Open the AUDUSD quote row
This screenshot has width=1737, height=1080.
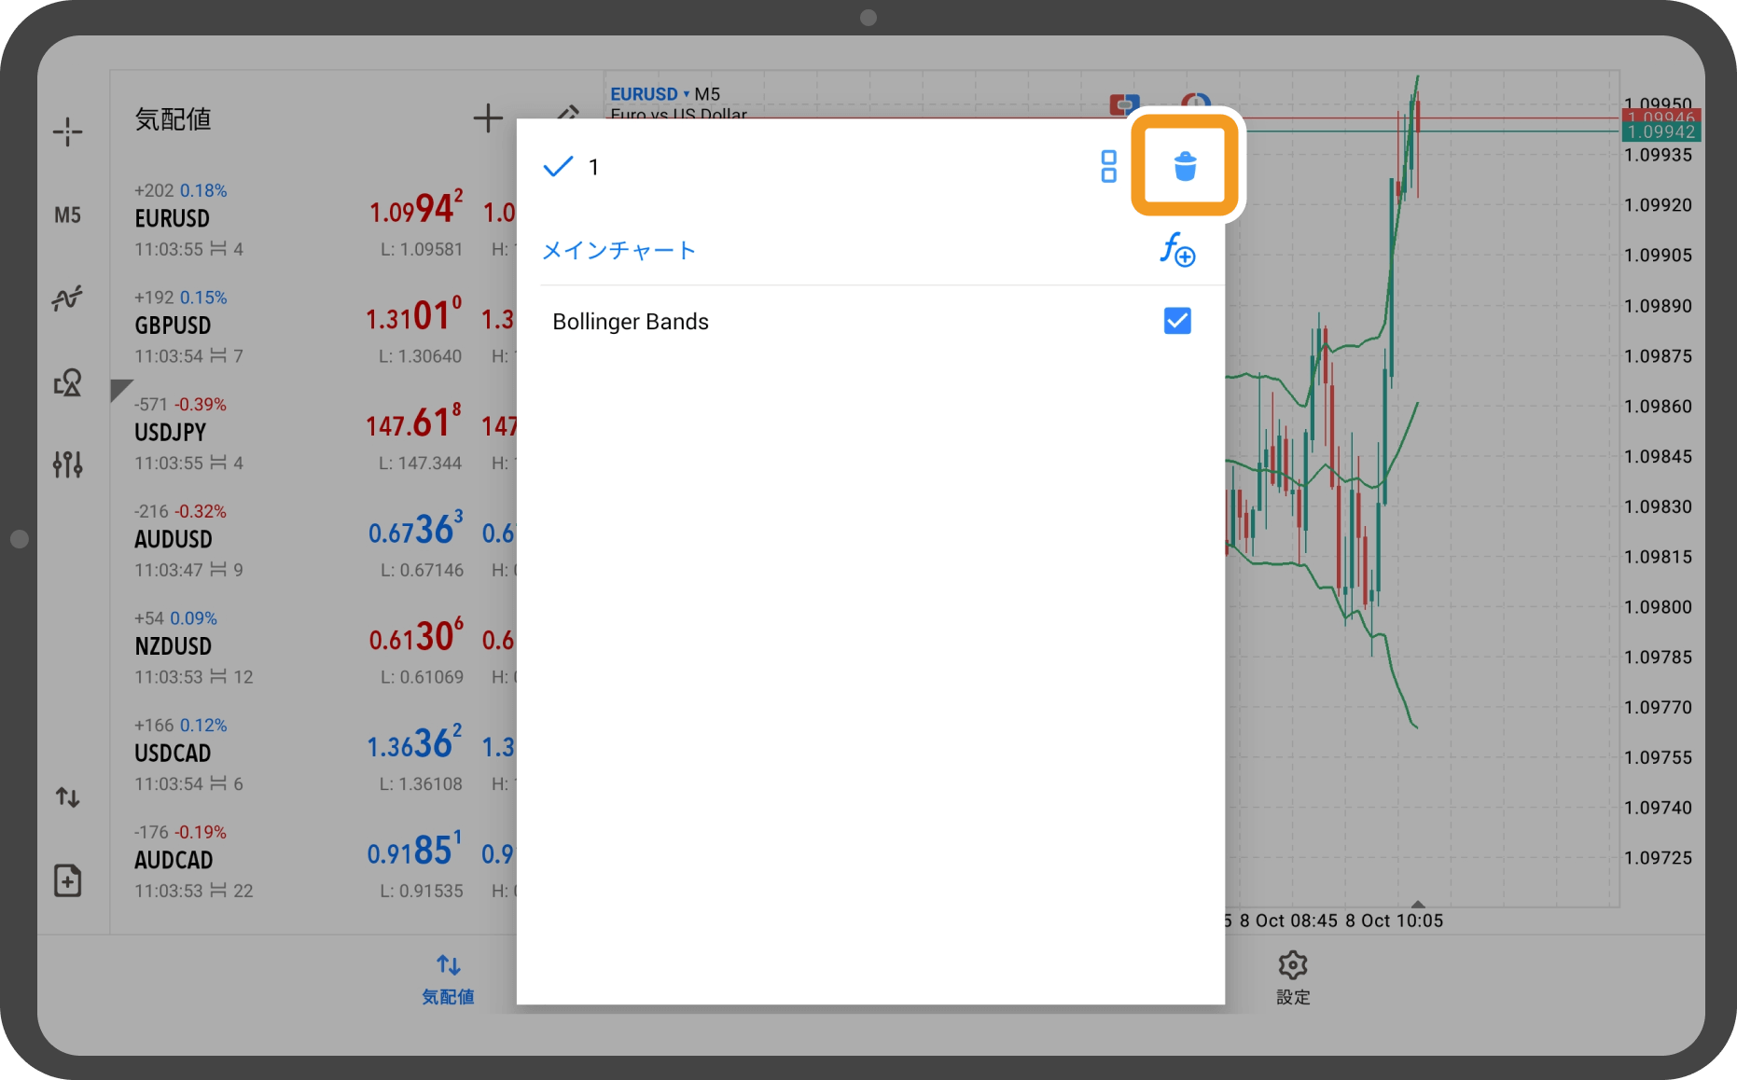point(313,541)
